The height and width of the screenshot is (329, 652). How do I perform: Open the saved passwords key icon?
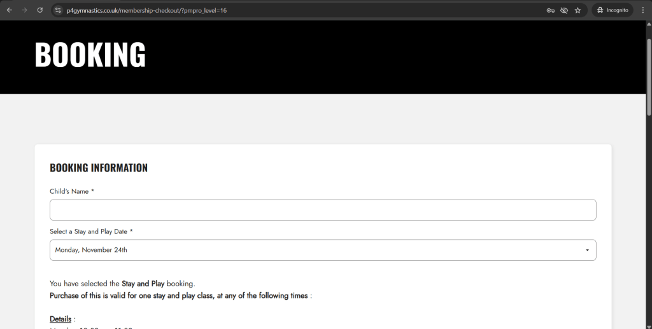point(551,10)
